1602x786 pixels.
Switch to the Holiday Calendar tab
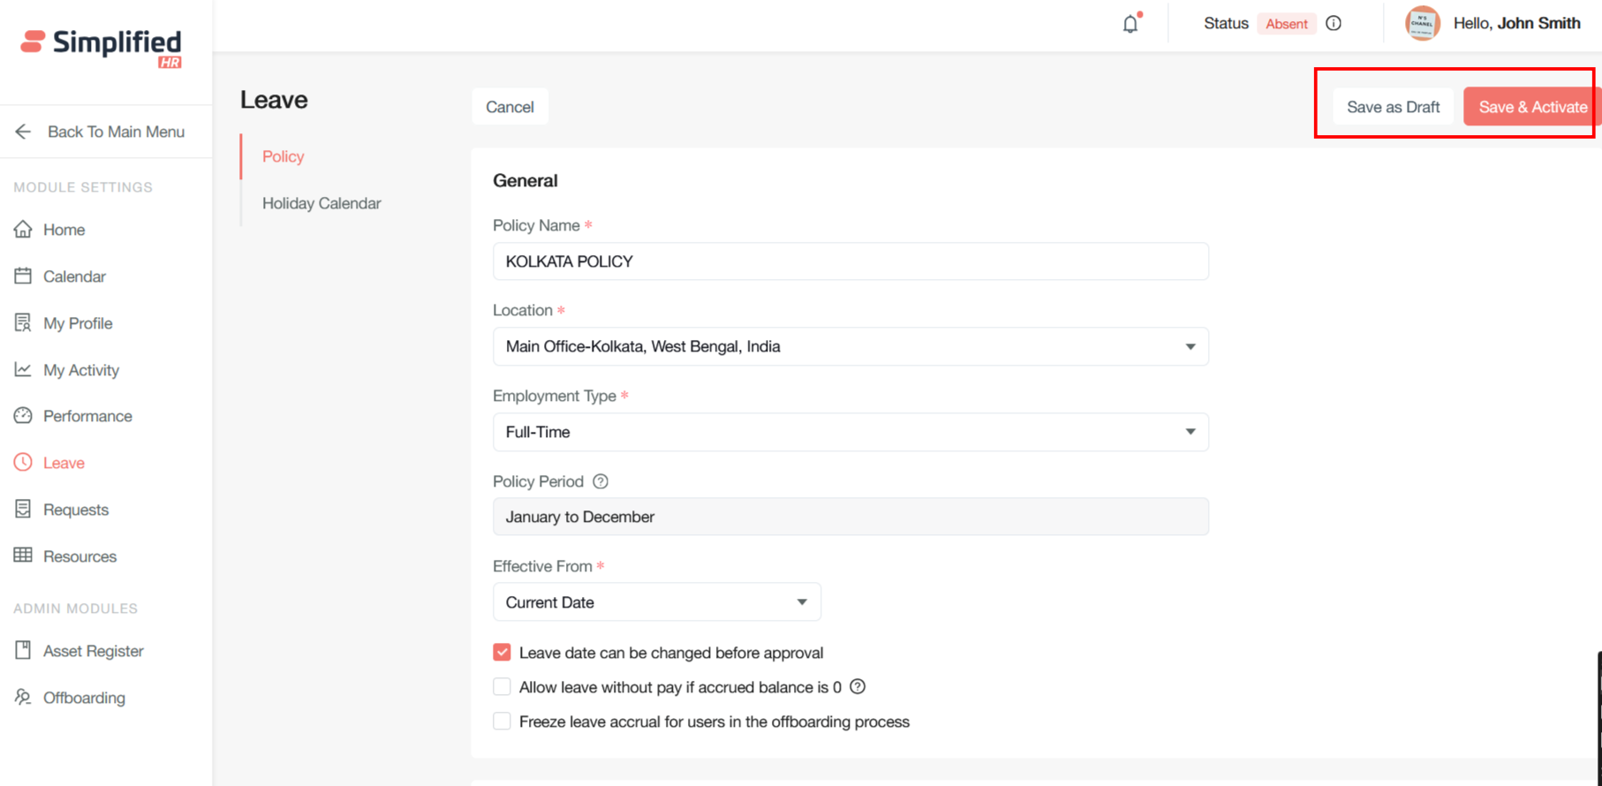tap(321, 203)
